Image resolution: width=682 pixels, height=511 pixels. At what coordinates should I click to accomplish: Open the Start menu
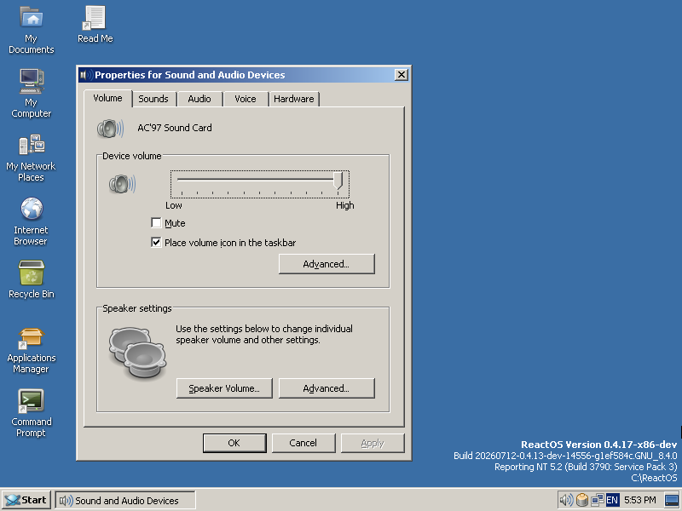(x=26, y=500)
